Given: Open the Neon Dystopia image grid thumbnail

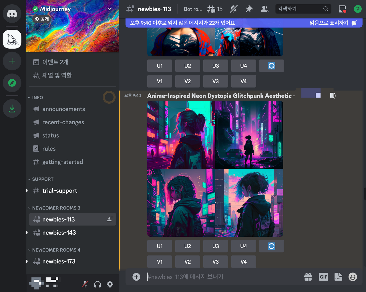Looking at the screenshot, I should [x=215, y=169].
